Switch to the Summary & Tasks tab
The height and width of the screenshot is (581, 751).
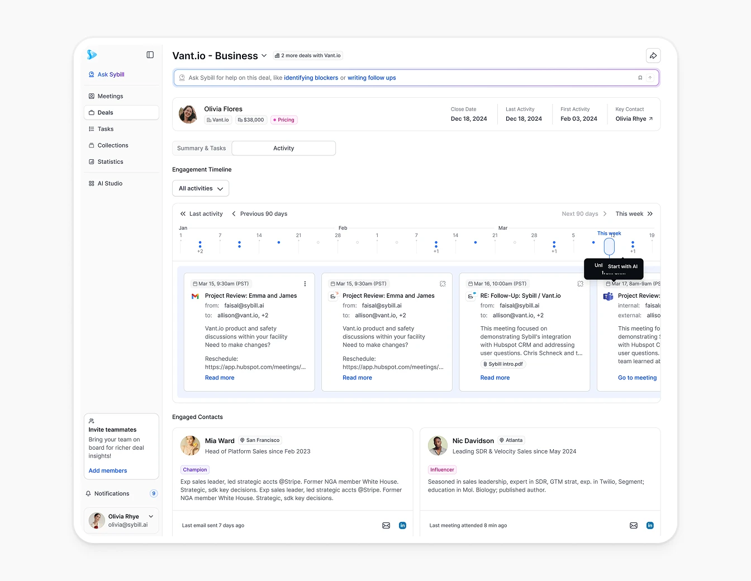(201, 148)
